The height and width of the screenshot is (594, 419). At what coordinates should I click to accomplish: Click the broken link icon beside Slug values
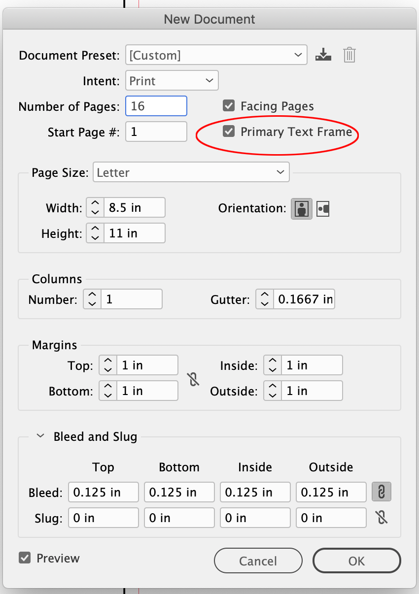pos(382,517)
